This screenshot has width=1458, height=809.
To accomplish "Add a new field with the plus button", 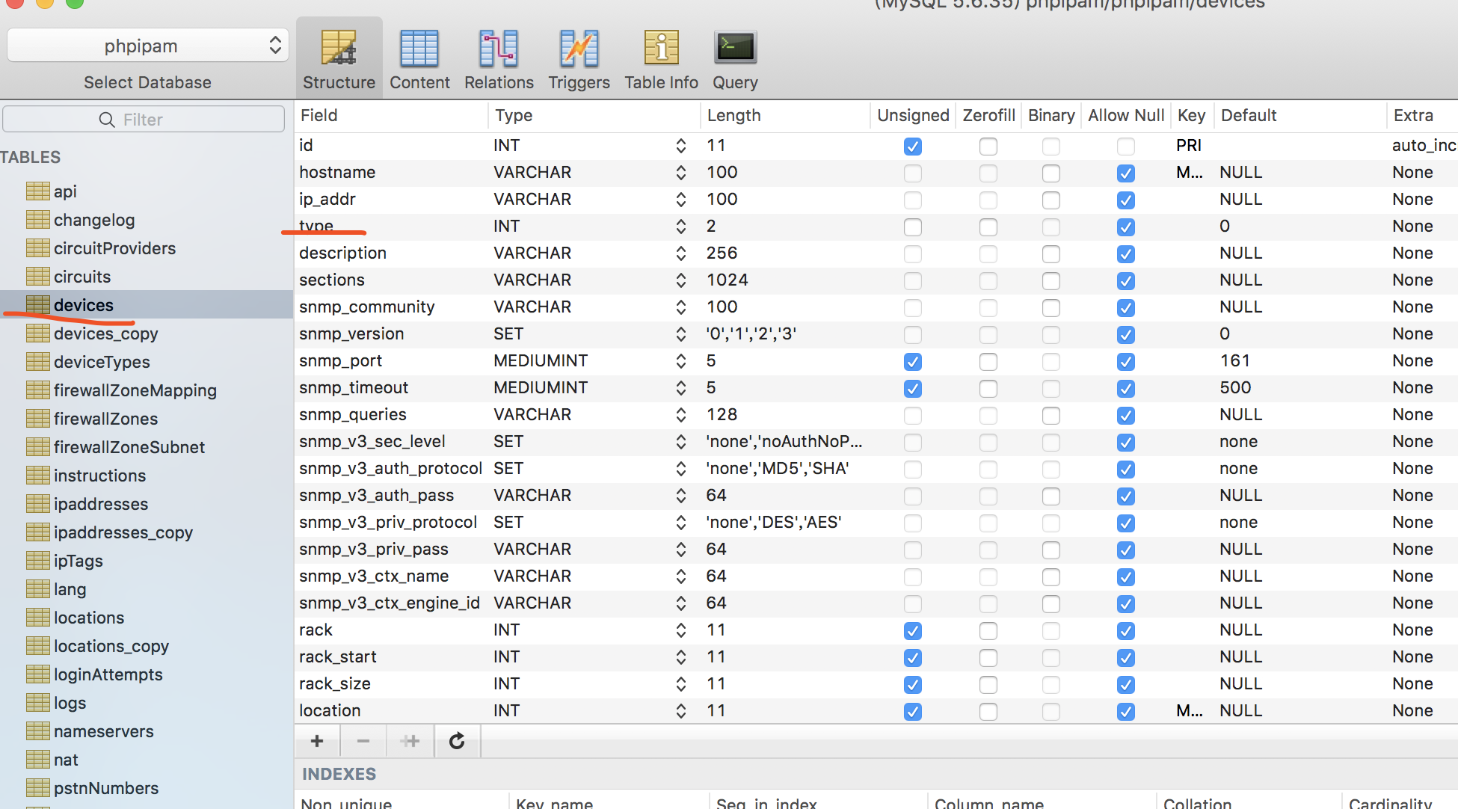I will click(316, 740).
